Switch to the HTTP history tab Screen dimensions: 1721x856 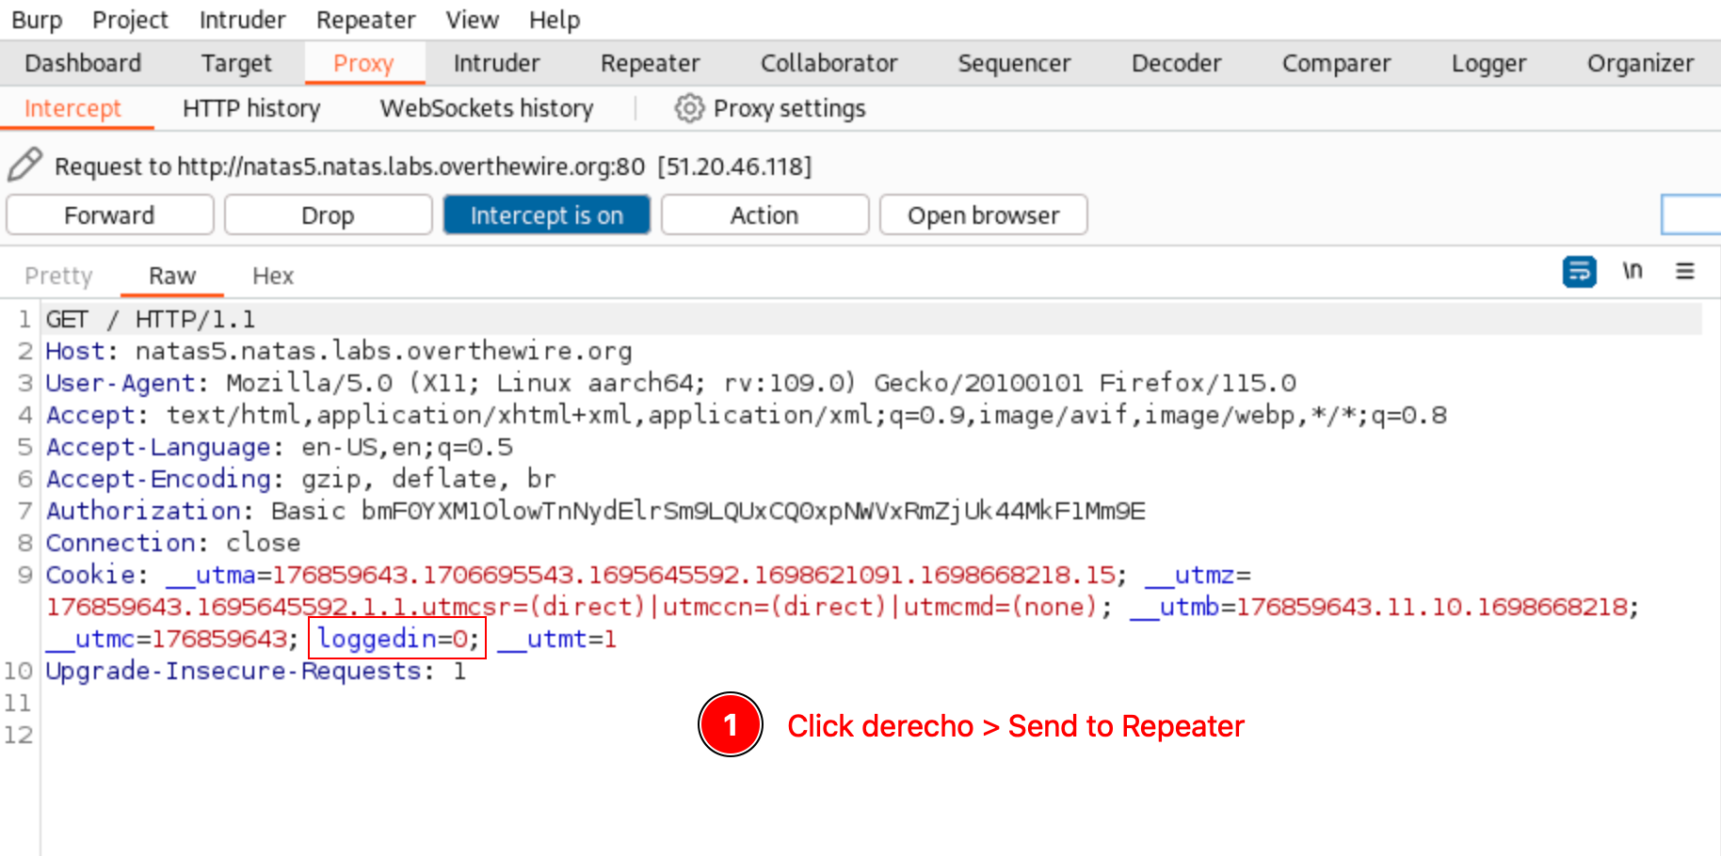point(251,109)
